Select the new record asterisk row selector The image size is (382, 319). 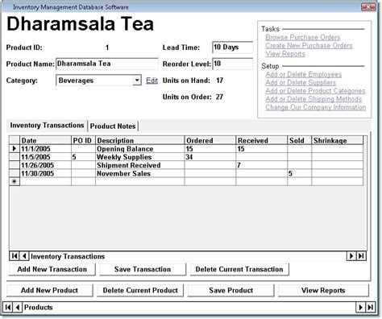pyautogui.click(x=15, y=181)
